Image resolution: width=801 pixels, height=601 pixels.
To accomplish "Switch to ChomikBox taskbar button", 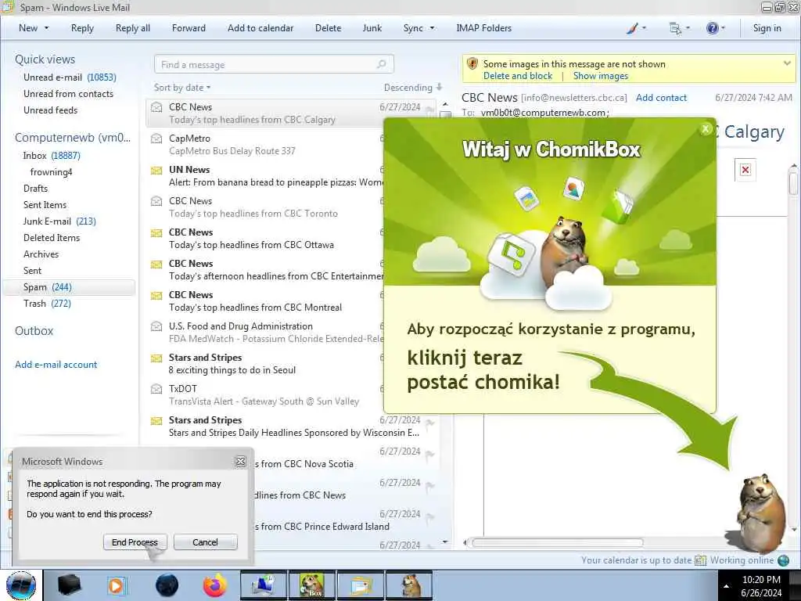I will point(311,585).
